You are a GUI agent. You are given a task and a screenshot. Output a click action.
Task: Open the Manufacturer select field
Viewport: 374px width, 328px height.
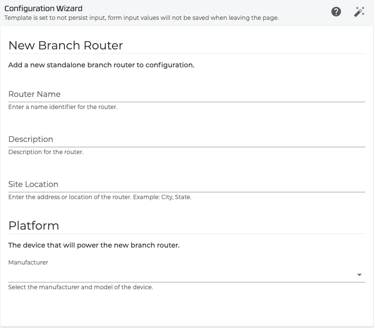(x=179, y=275)
